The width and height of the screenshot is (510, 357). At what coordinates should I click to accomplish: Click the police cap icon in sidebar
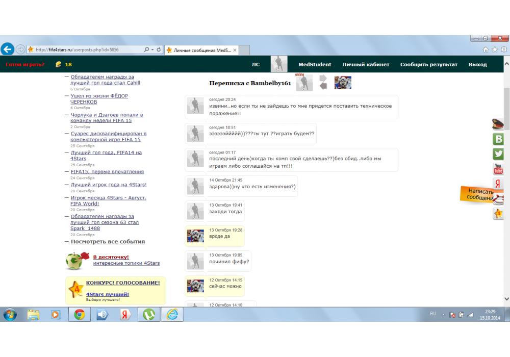click(498, 124)
